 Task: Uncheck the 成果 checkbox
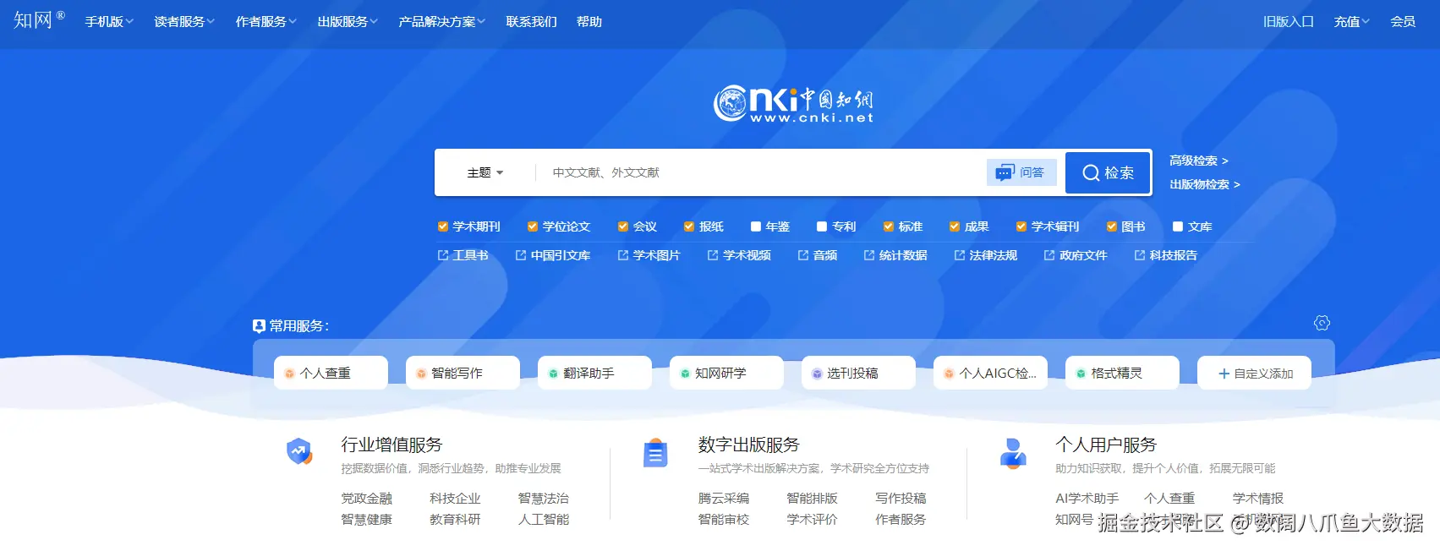pos(955,226)
